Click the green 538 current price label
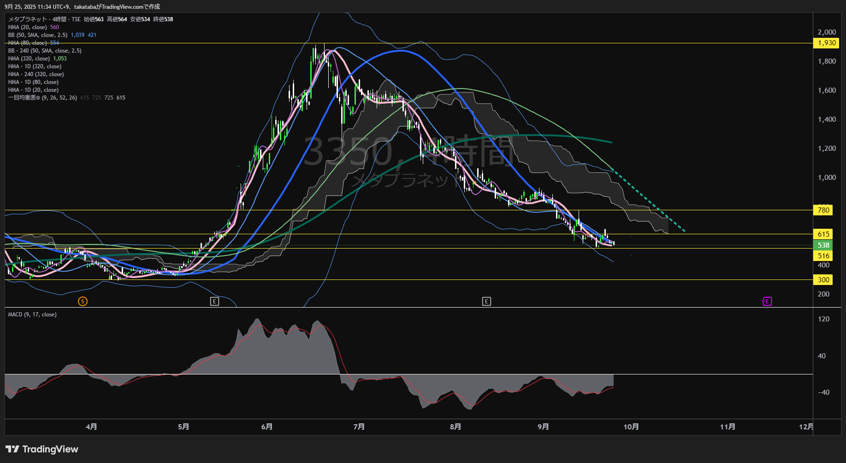 823,245
